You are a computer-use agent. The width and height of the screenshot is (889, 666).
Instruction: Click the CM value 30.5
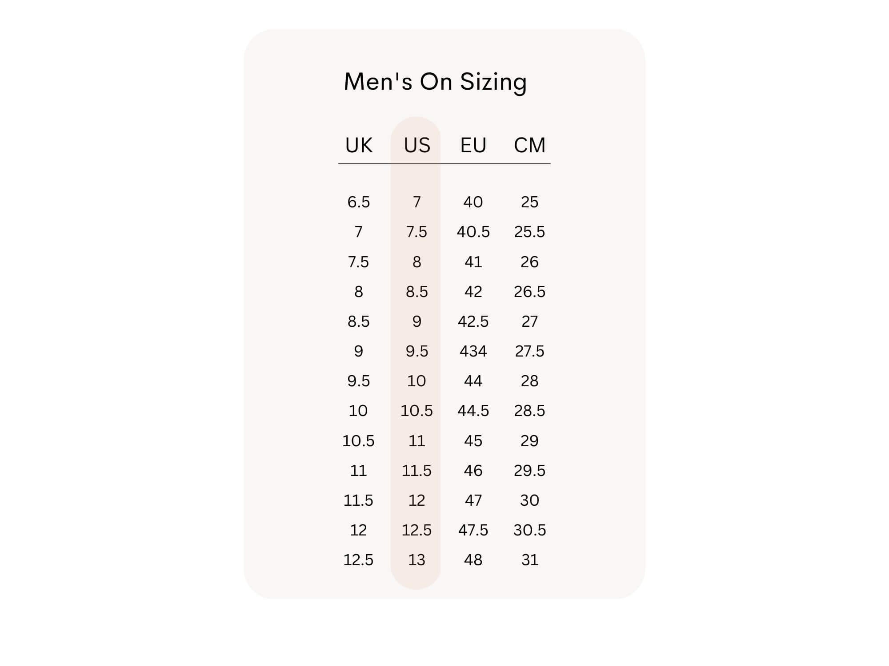[529, 530]
